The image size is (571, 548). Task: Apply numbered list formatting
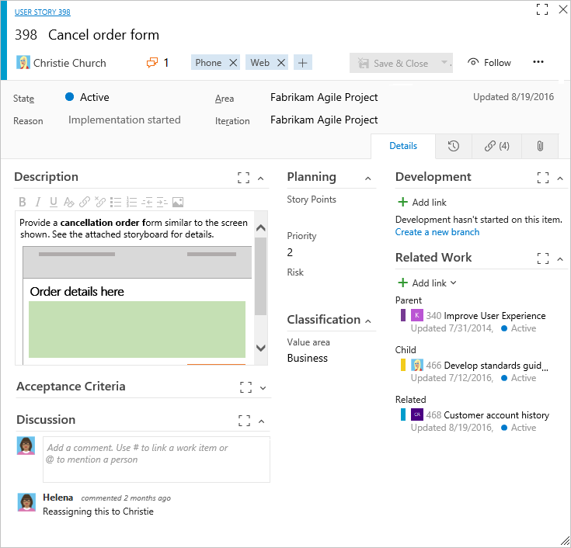click(131, 202)
